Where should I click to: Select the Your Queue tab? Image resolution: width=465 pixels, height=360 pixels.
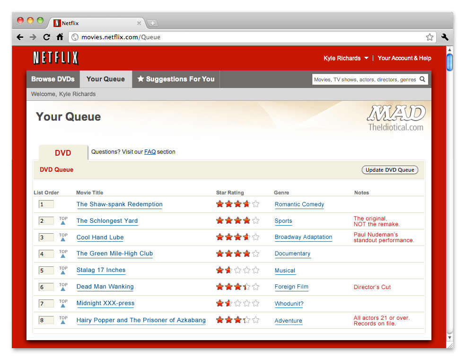105,79
